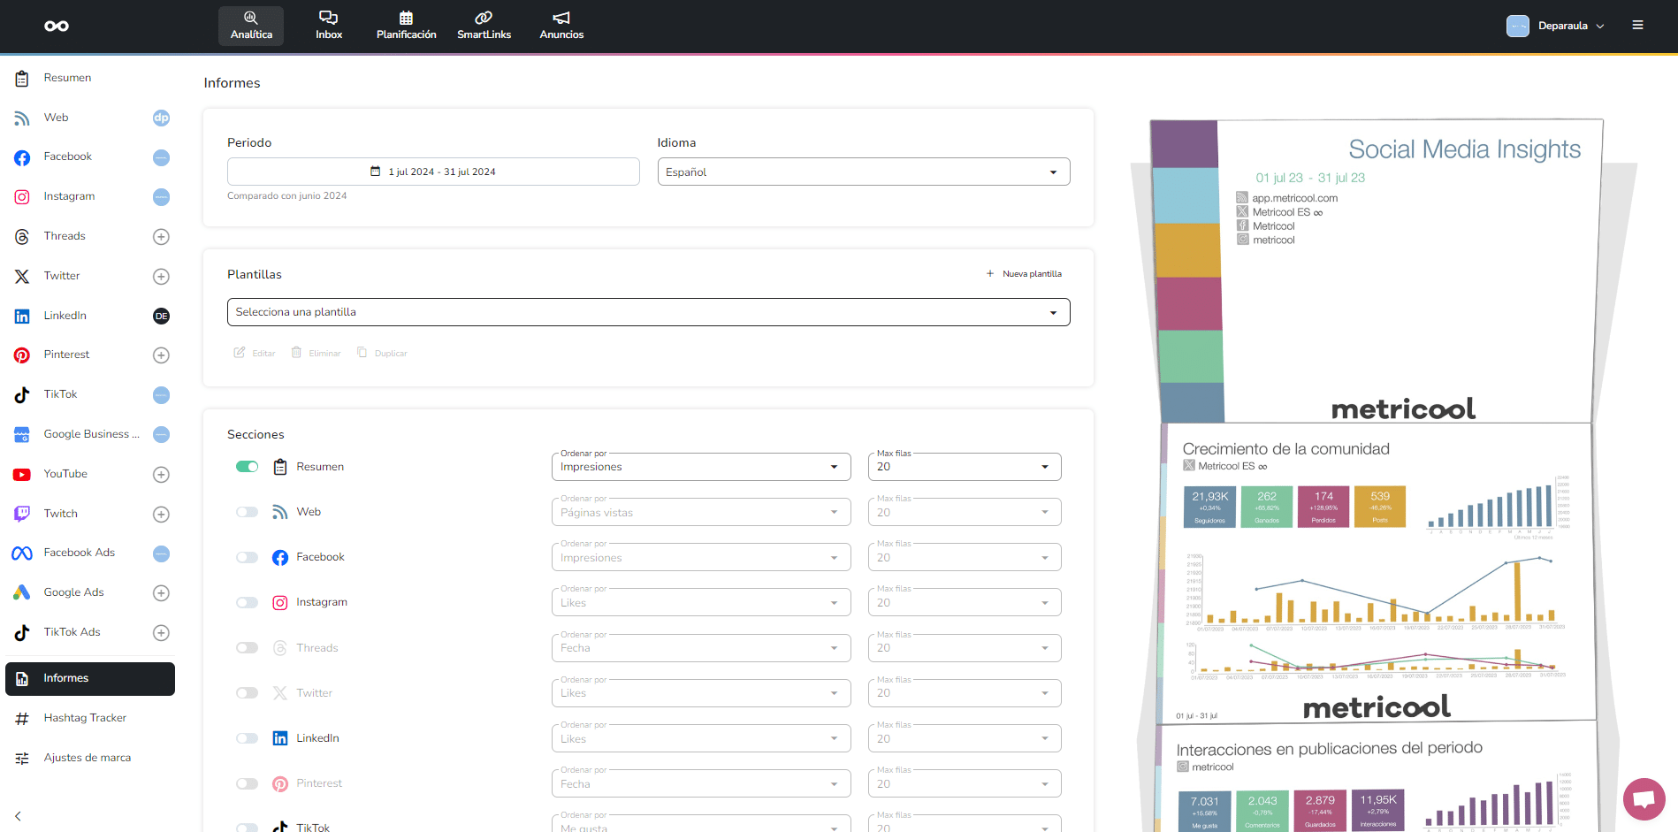Click the Periodo date range field
1678x832 pixels.
[433, 172]
